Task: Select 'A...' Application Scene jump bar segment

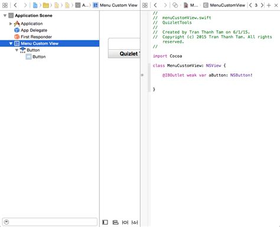Action: (82, 5)
